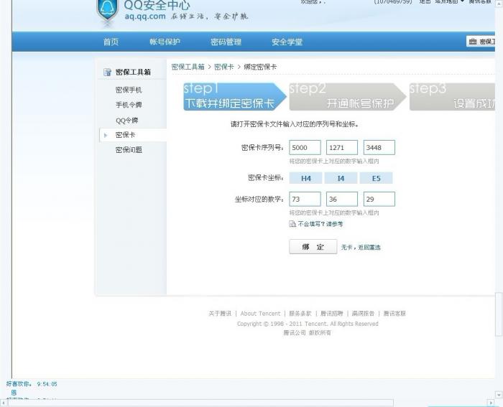Click the notepad icon beside 密保工具箱 sidebar heading
Screen dimensions: 503x407
pyautogui.click(x=108, y=72)
